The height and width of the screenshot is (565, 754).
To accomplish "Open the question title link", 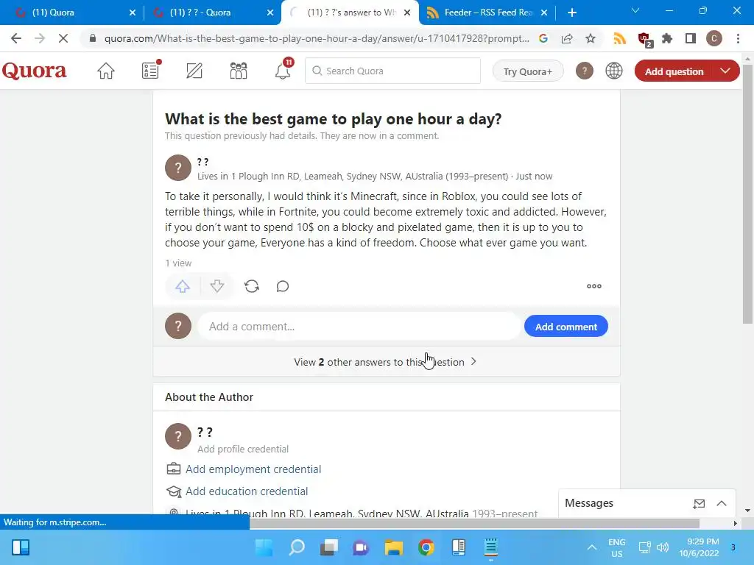I will (x=334, y=118).
